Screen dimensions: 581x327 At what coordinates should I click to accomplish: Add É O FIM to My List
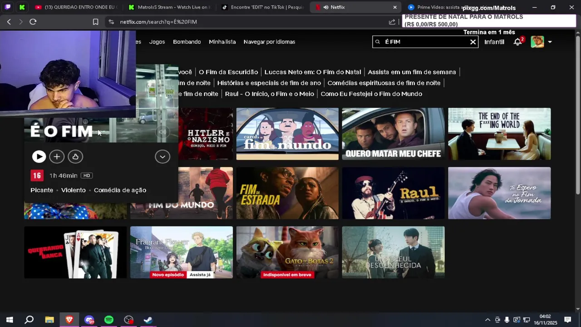tap(57, 157)
